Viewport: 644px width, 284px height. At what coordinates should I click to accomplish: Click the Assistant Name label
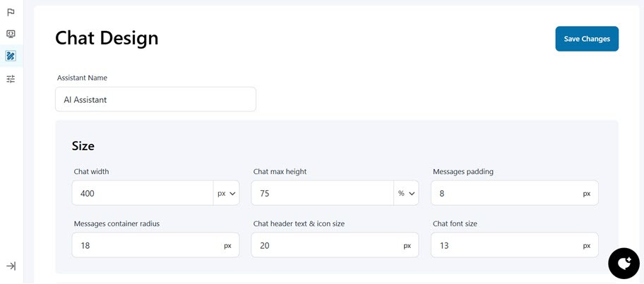82,78
